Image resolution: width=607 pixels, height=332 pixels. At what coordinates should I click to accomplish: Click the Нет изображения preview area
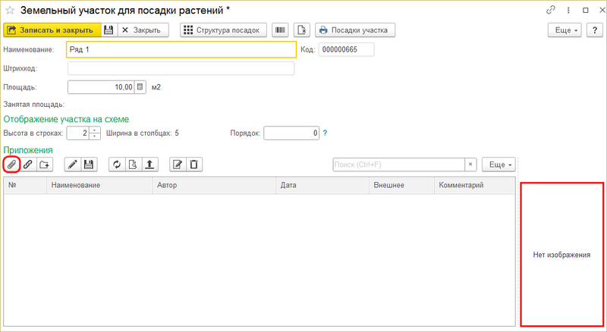tap(561, 255)
